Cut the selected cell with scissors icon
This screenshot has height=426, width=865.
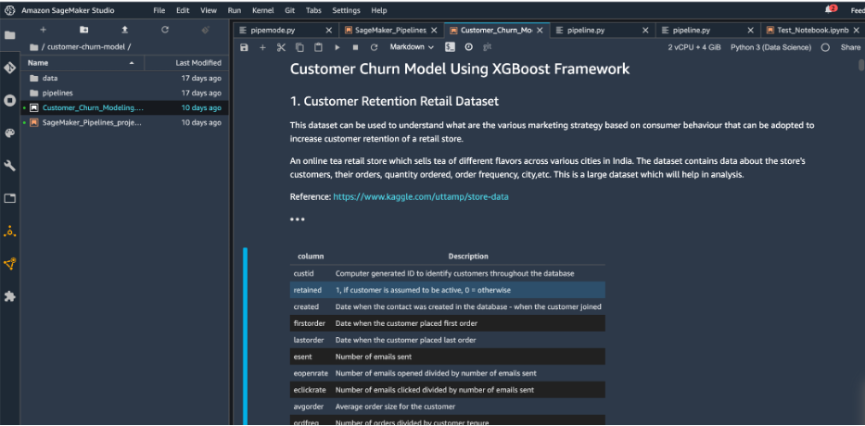click(x=281, y=47)
